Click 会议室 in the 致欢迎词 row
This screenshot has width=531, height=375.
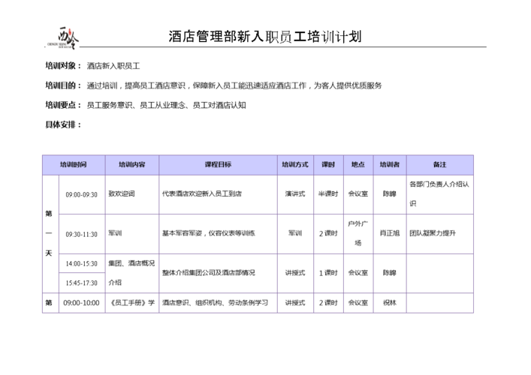[x=358, y=193]
